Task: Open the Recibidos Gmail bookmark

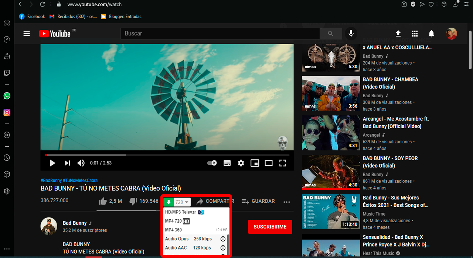Action: click(x=73, y=17)
